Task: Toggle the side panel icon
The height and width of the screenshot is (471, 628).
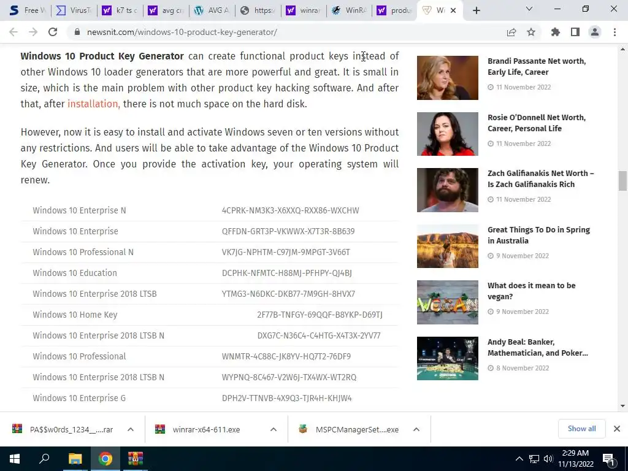Action: [x=575, y=32]
